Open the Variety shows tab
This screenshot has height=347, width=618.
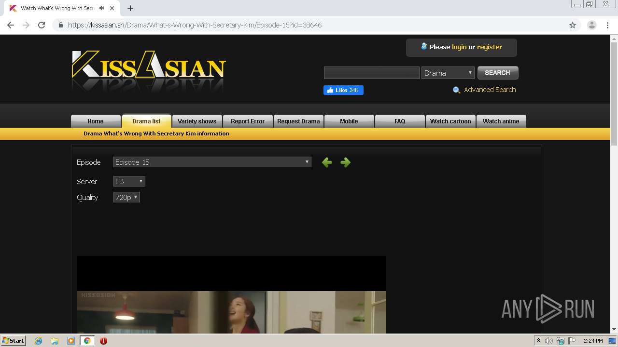(197, 121)
